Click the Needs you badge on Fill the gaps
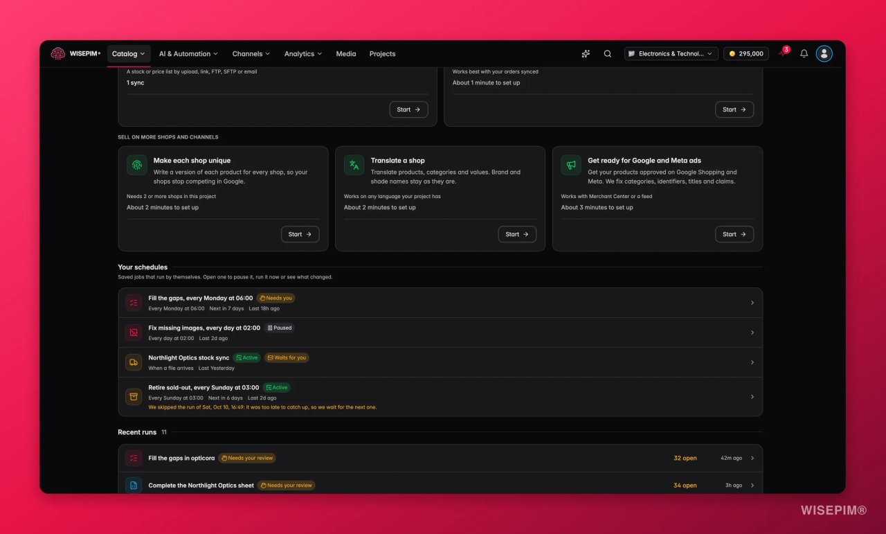 point(275,298)
